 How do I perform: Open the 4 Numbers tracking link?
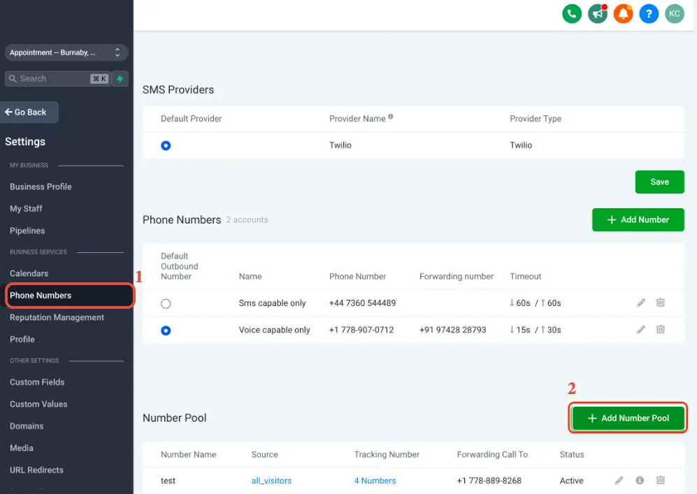coord(375,480)
